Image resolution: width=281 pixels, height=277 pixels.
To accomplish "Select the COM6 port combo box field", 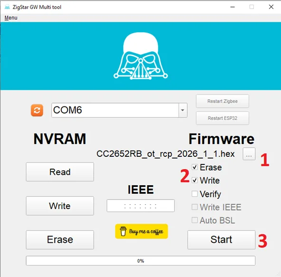I will (119, 110).
